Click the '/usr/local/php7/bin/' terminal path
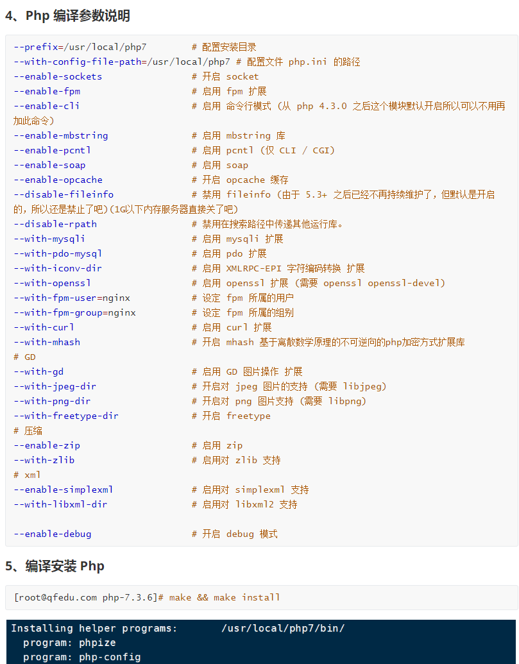 pos(283,628)
